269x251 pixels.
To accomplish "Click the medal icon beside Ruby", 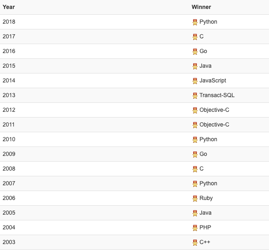I will click(x=195, y=198).
